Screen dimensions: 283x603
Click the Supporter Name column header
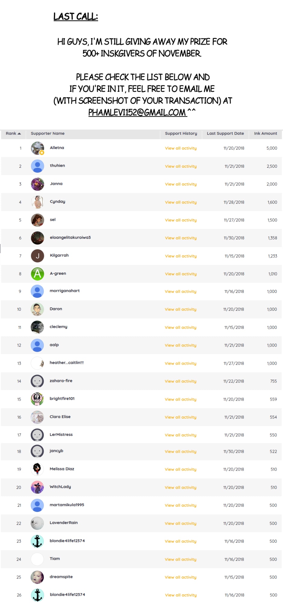(x=48, y=133)
